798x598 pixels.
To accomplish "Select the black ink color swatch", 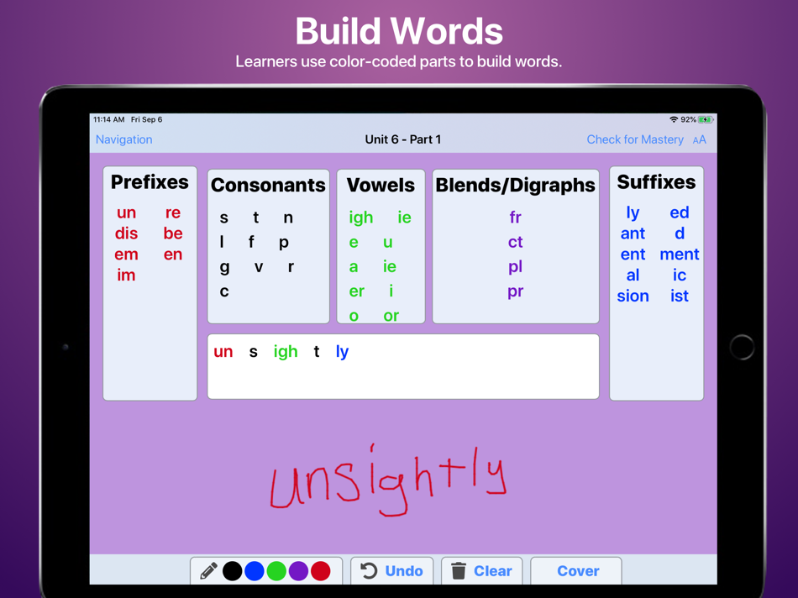I will click(233, 570).
